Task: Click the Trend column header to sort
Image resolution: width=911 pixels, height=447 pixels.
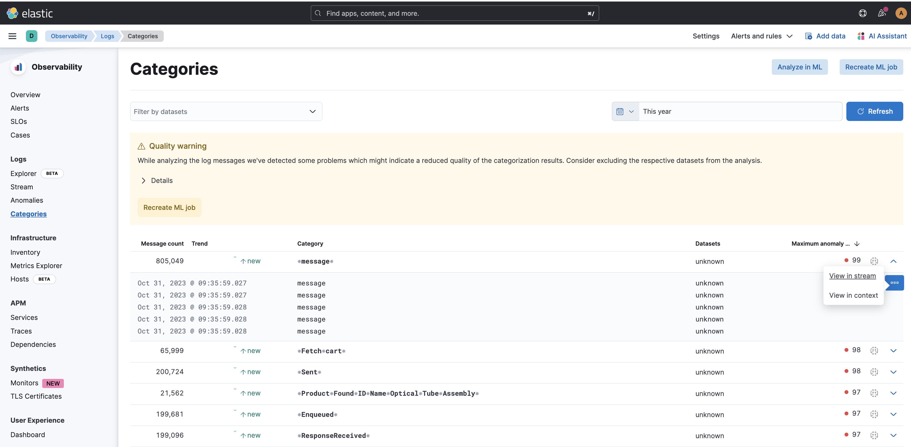Action: [x=199, y=243]
